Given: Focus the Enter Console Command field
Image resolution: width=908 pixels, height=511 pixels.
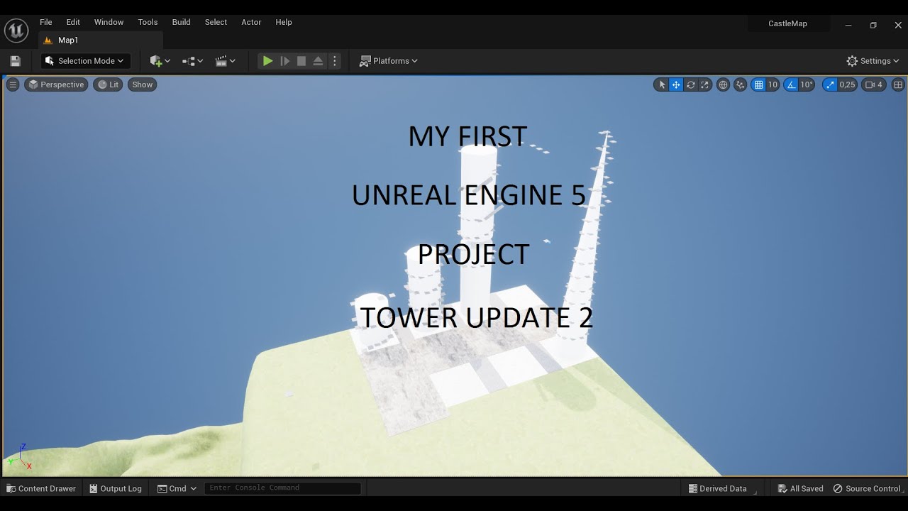Looking at the screenshot, I should (x=282, y=488).
